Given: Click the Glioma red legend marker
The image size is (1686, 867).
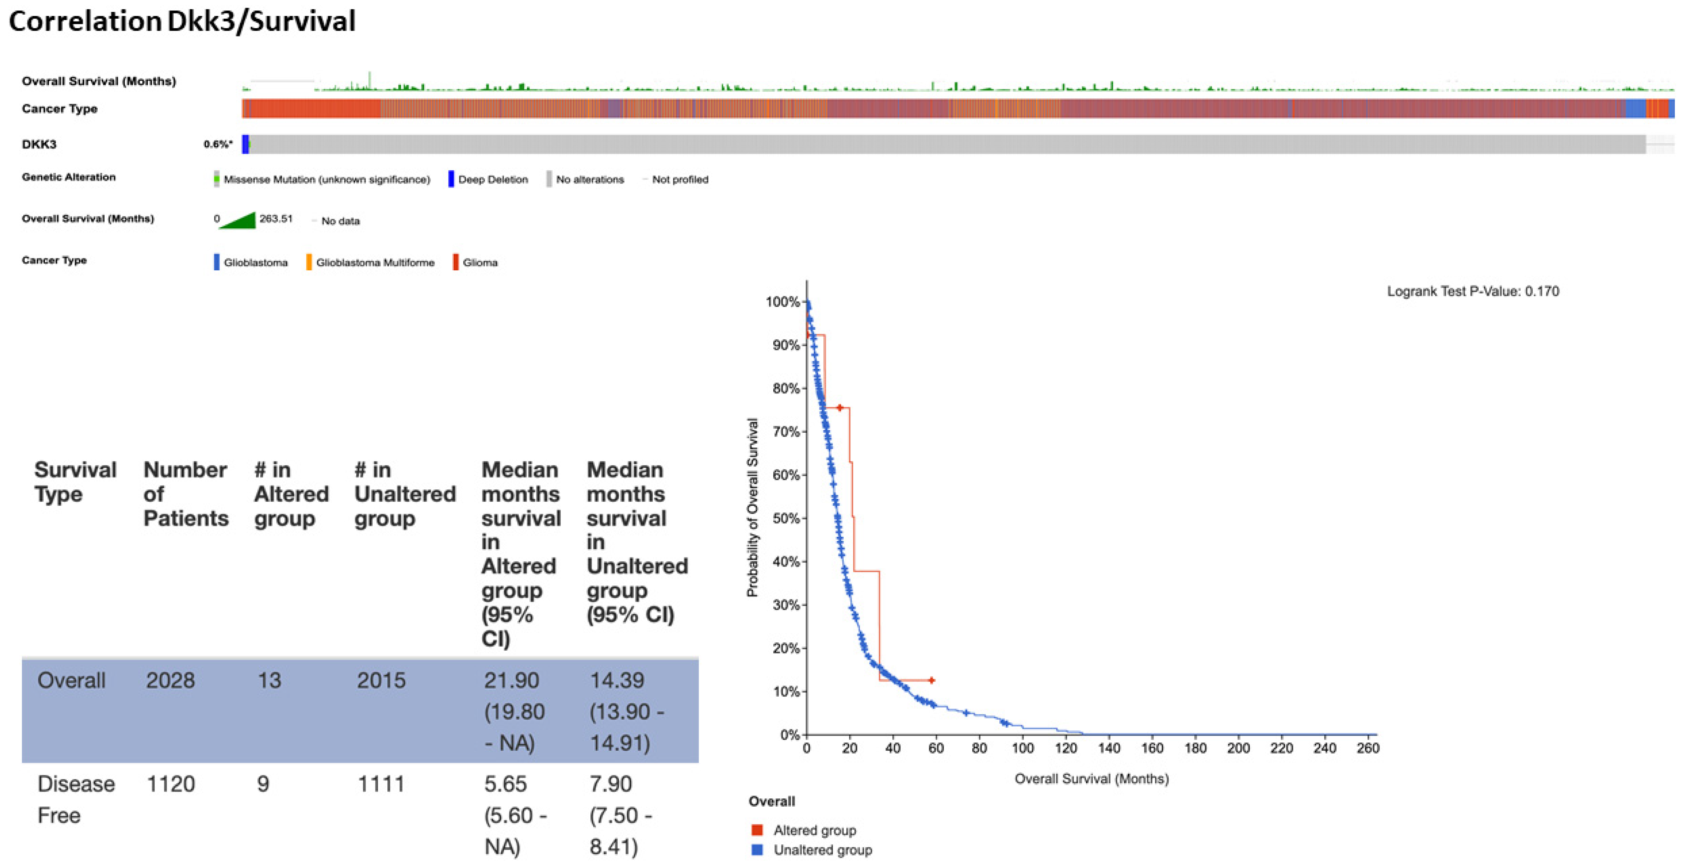Looking at the screenshot, I should pyautogui.click(x=455, y=262).
